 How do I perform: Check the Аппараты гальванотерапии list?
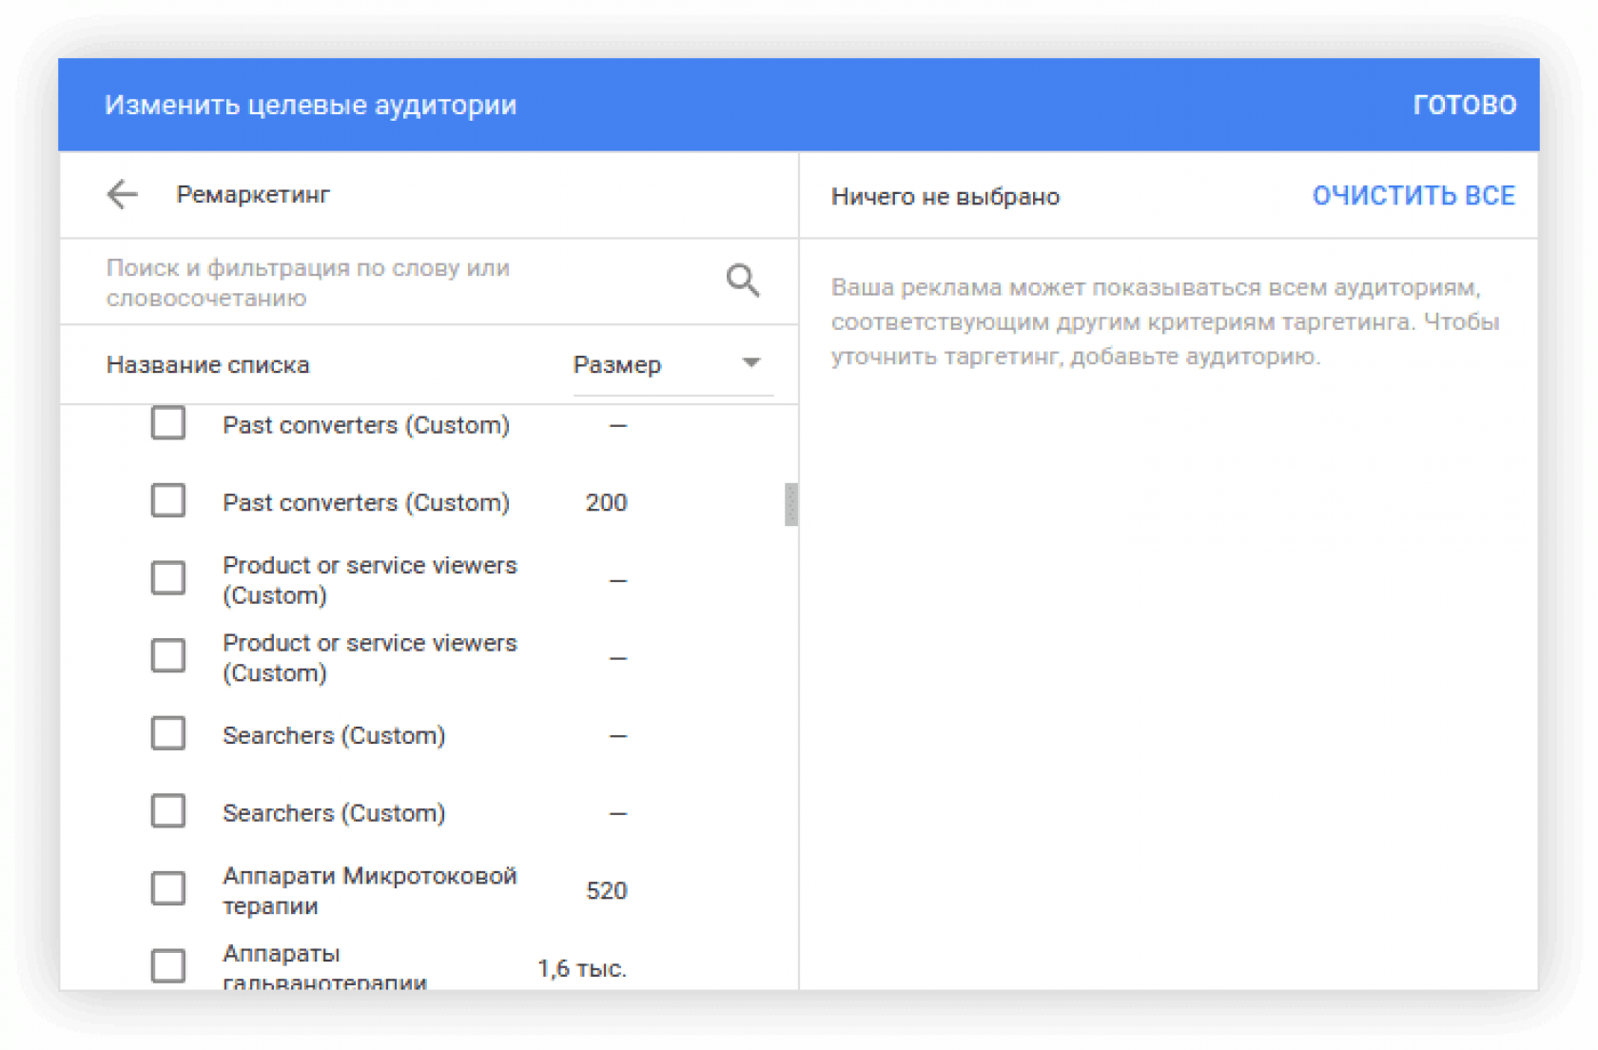pyautogui.click(x=168, y=965)
